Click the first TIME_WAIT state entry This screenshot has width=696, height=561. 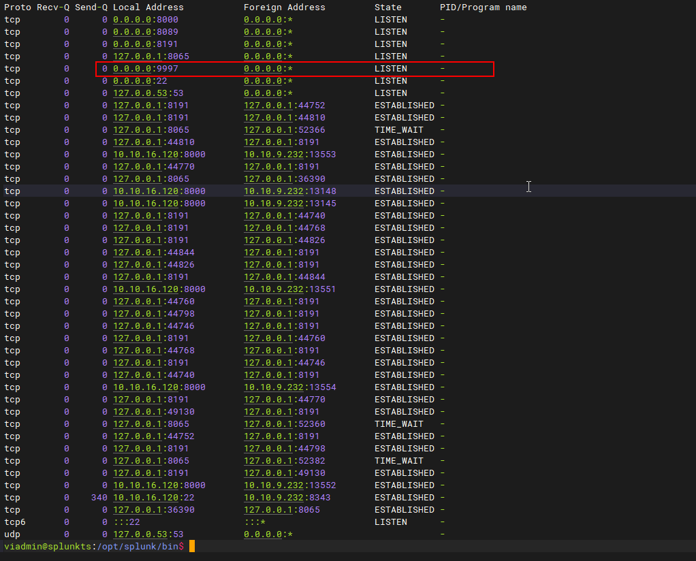click(399, 130)
